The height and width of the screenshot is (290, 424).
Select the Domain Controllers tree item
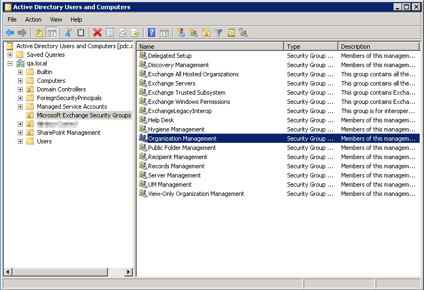click(x=61, y=89)
